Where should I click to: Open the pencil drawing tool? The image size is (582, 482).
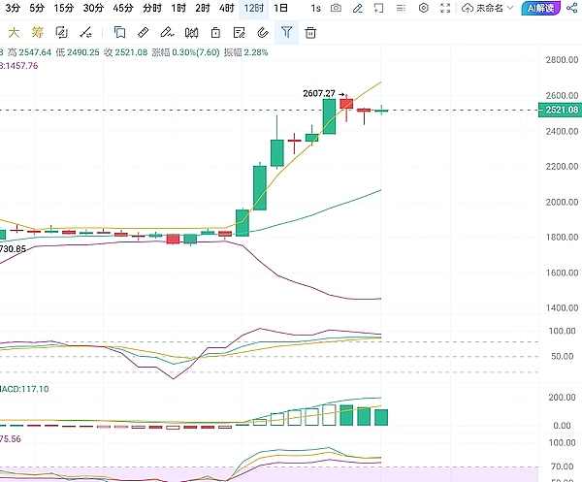[x=358, y=8]
